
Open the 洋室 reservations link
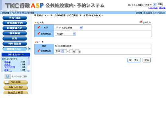point(6,70)
